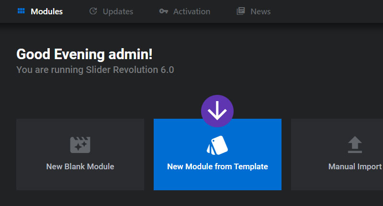
Task: Open the News tab
Action: click(x=254, y=11)
